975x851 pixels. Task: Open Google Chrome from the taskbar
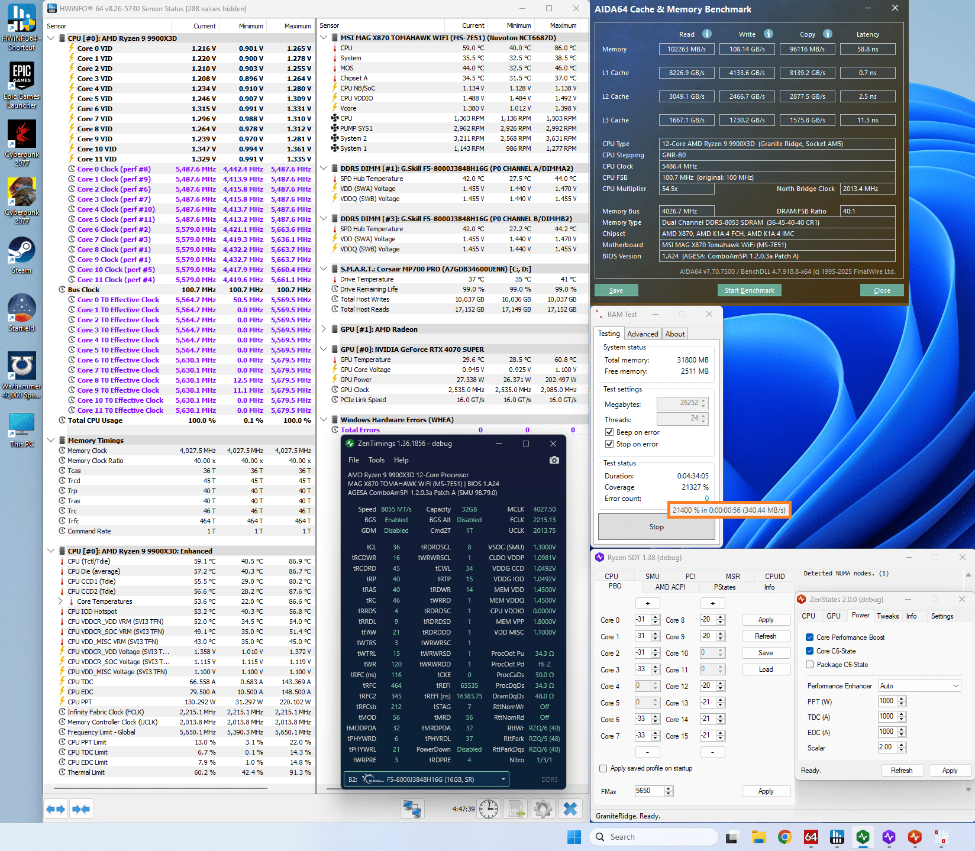[785, 837]
